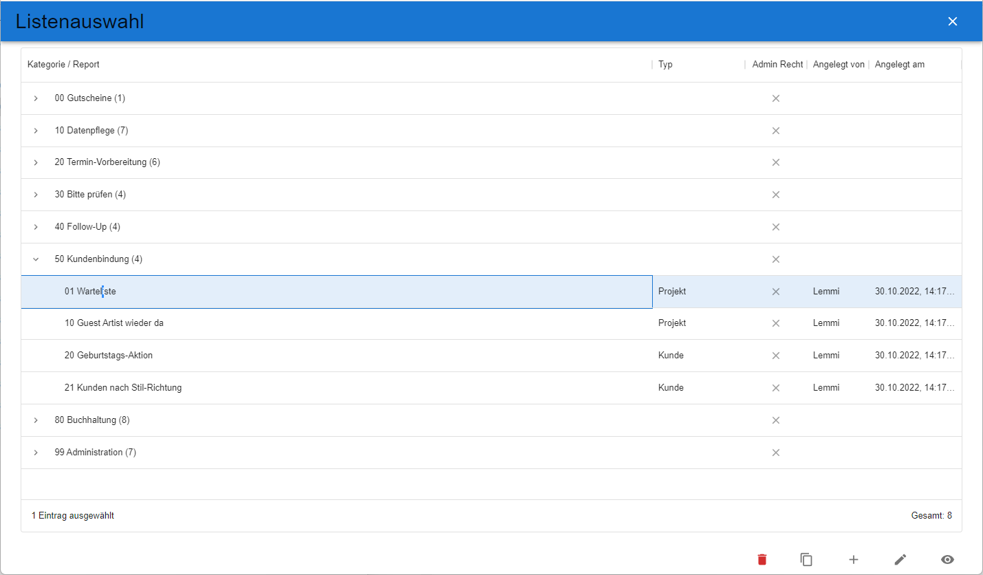The image size is (983, 575).
Task: Expand the 30 Bitte prüfen category
Action: click(36, 195)
